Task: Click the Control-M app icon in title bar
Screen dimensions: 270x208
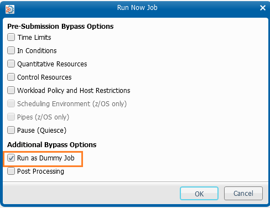Action: 10,9
